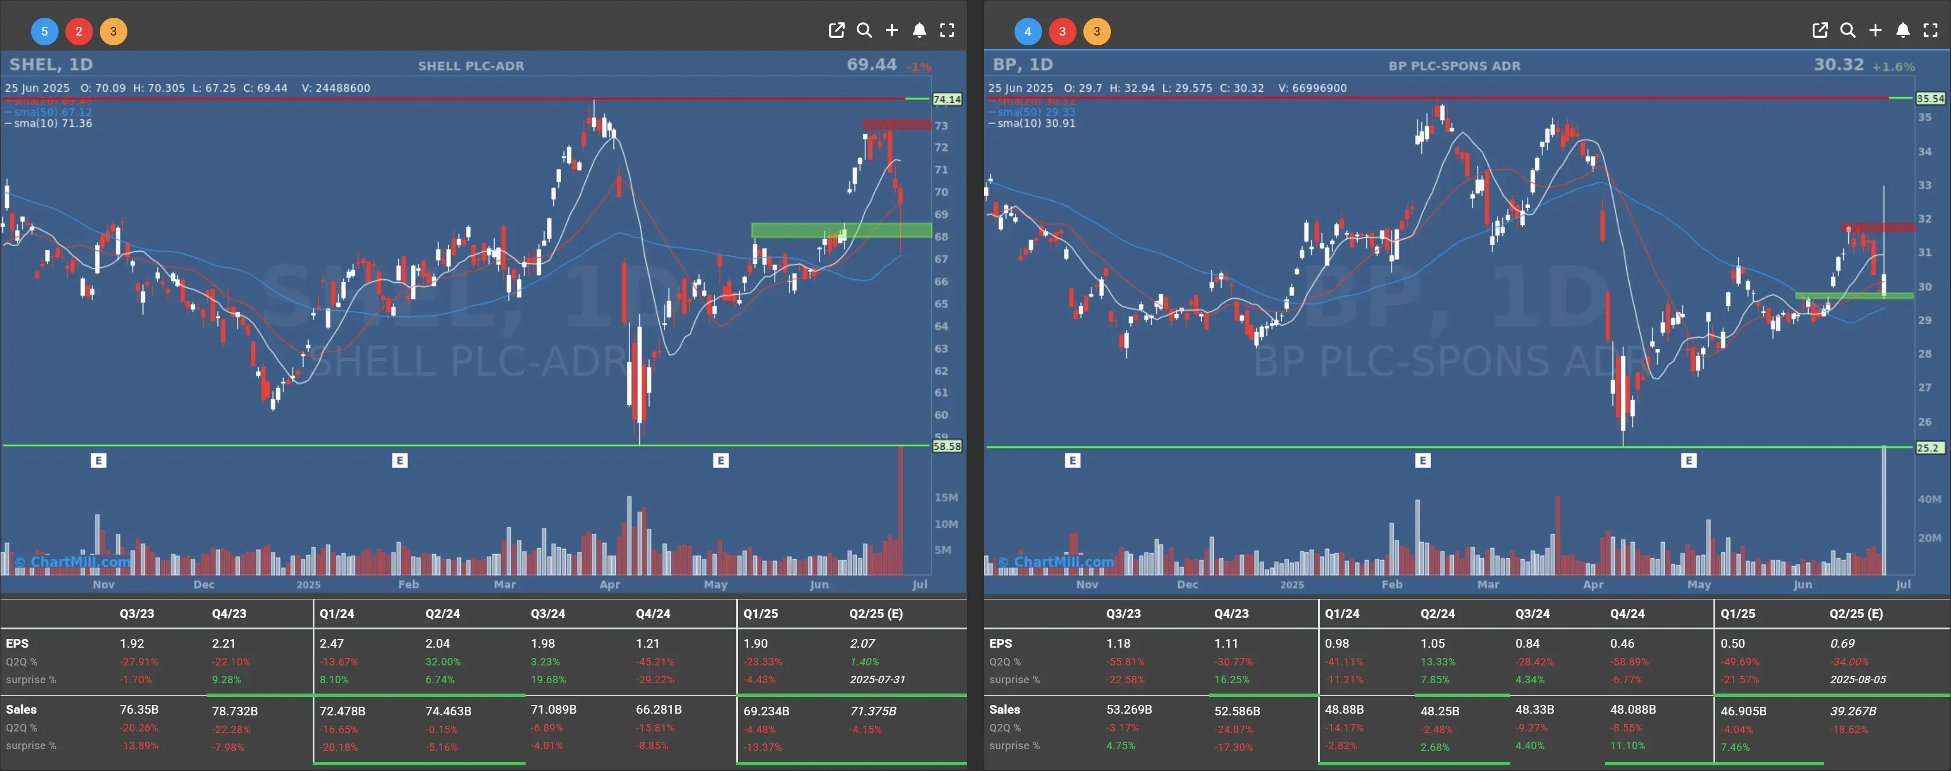This screenshot has width=1951, height=771.
Task: Click BP estimated sales 39.267B
Action: click(1853, 711)
